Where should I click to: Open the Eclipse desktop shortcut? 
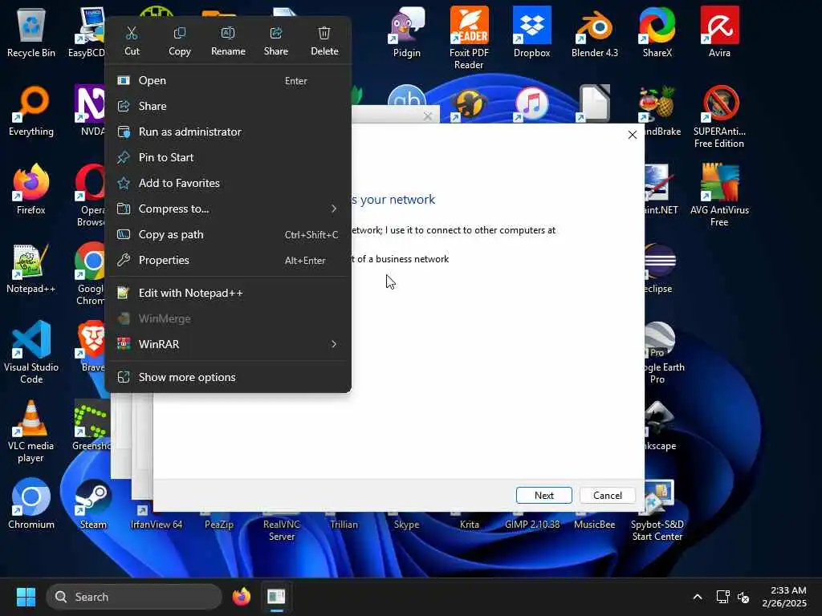click(x=658, y=268)
